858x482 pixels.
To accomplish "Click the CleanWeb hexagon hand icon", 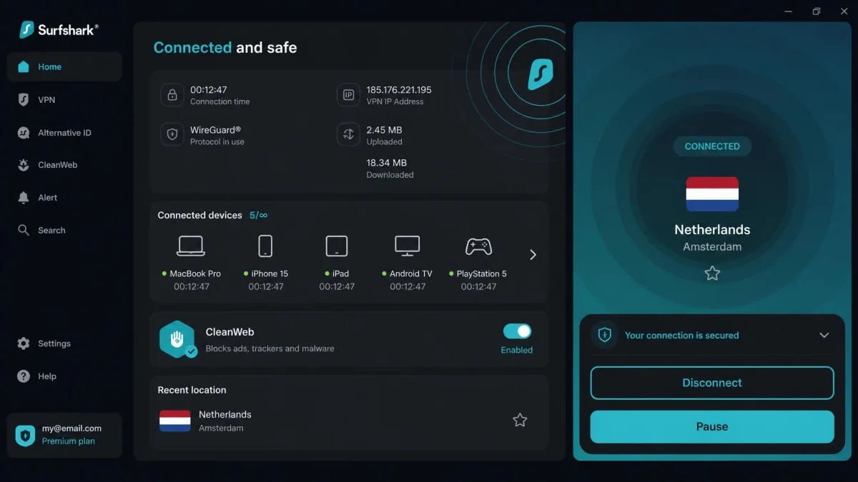I will pos(177,339).
